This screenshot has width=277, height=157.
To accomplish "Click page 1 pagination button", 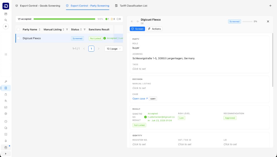I will coord(91,49).
